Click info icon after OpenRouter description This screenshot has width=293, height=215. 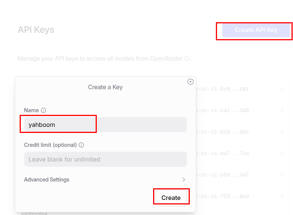187,58
